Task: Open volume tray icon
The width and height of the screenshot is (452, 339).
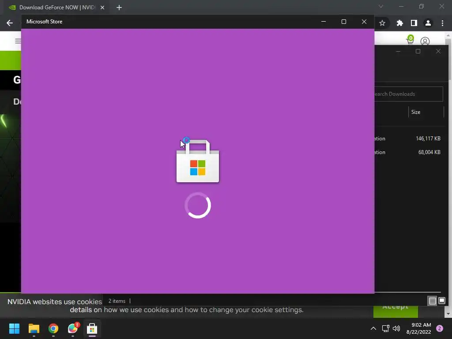Action: coord(396,328)
